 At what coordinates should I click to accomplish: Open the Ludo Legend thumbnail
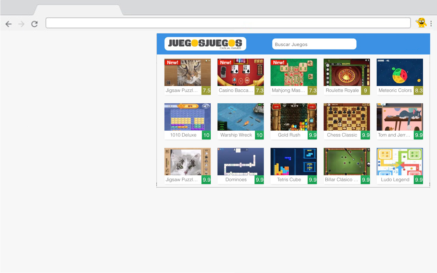[x=400, y=161]
